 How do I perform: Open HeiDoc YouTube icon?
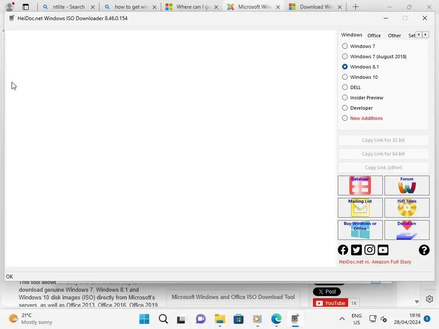coord(383,250)
